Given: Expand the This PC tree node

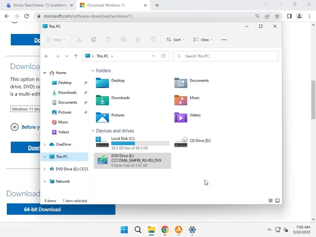Looking at the screenshot, I should point(45,157).
